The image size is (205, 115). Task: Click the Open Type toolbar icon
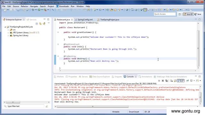click(111, 10)
